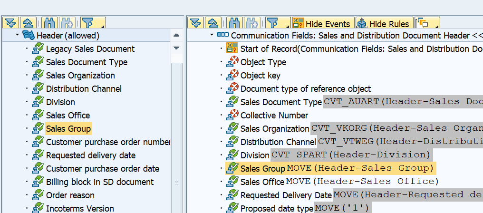Click MOVE(Header-Requested de rule text

[x=408, y=194]
